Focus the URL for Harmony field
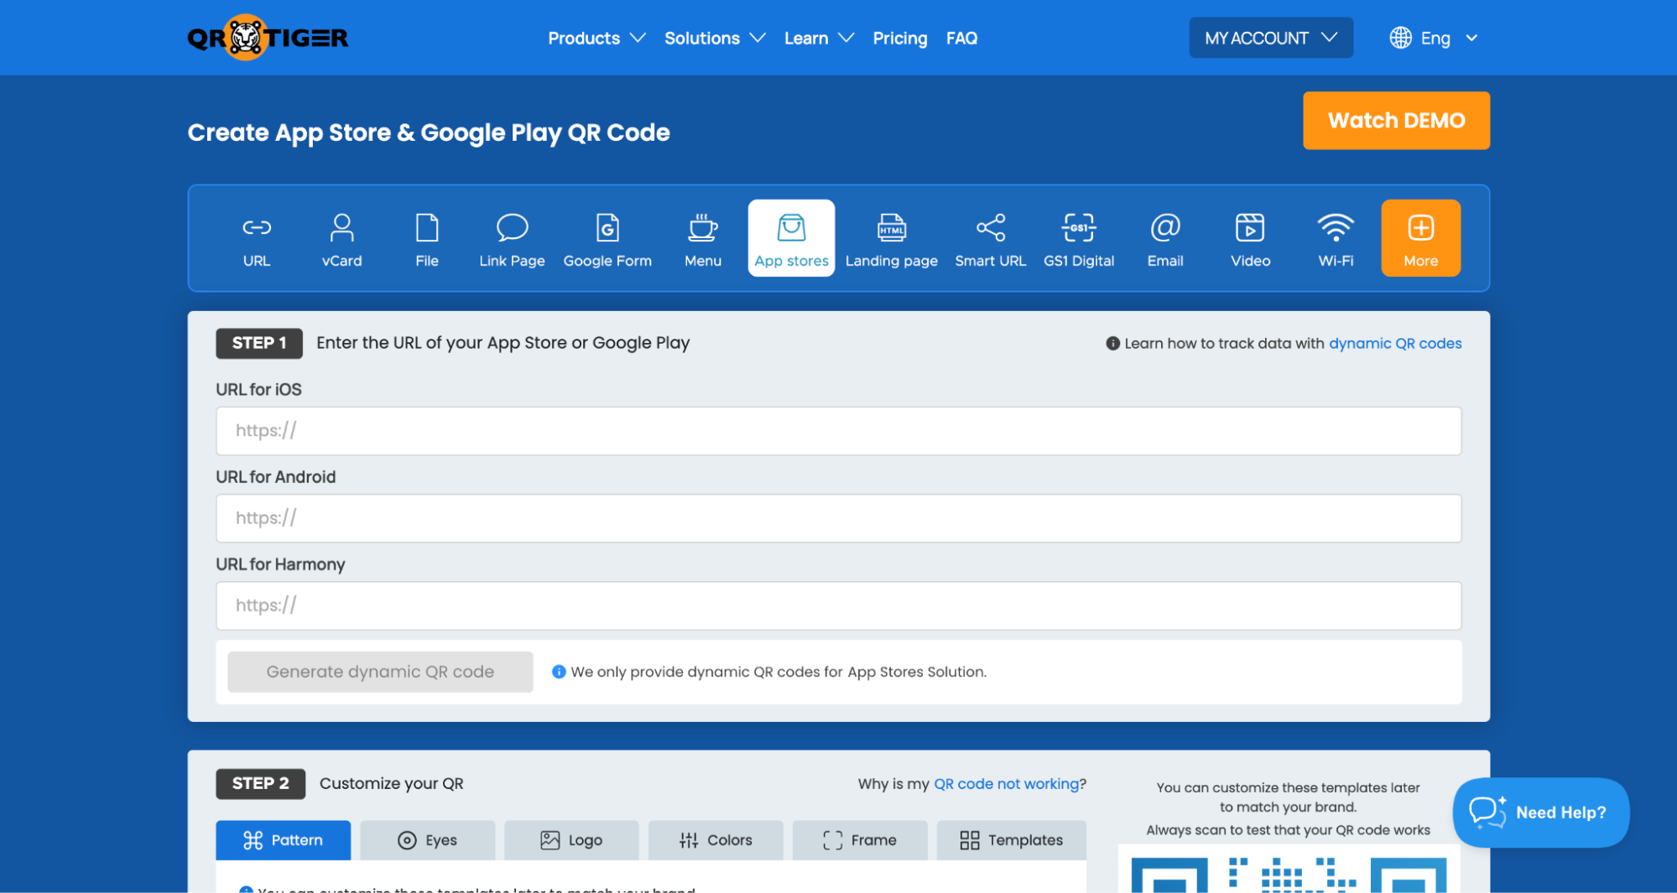 coord(838,605)
